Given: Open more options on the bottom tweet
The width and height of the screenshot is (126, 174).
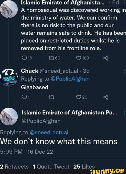Looking at the screenshot, I should point(124,113).
